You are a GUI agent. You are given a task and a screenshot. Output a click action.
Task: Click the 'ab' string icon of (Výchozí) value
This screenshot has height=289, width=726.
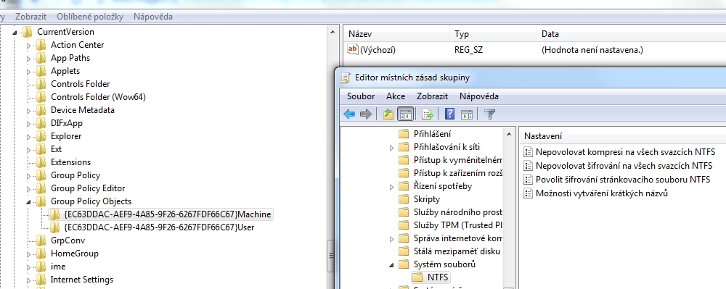pos(353,49)
